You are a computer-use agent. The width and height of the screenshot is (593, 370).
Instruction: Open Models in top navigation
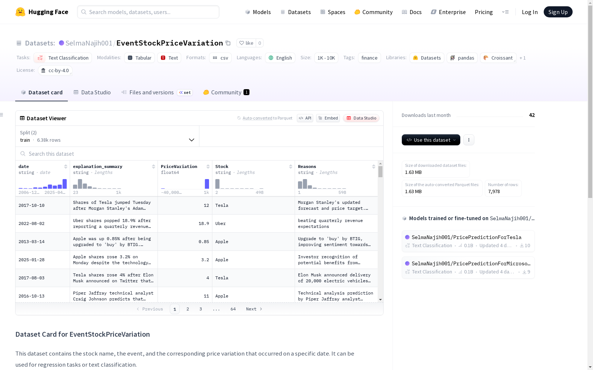[x=258, y=12]
